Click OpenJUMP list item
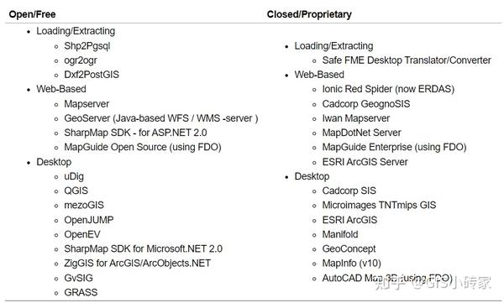 pos(89,220)
